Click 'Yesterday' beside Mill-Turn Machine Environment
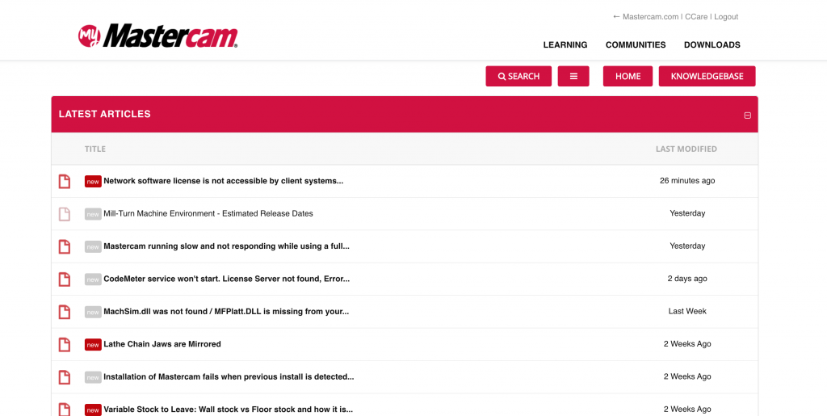This screenshot has width=827, height=416. click(x=687, y=213)
